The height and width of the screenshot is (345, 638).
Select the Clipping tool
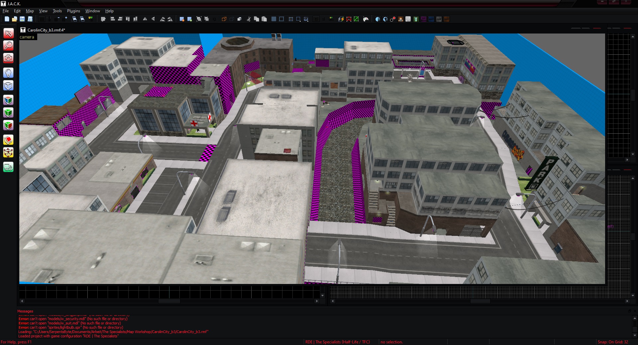pyautogui.click(x=8, y=140)
